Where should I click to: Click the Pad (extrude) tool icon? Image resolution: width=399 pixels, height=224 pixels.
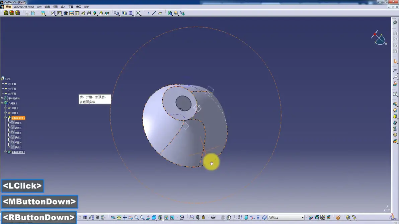click(x=53, y=13)
